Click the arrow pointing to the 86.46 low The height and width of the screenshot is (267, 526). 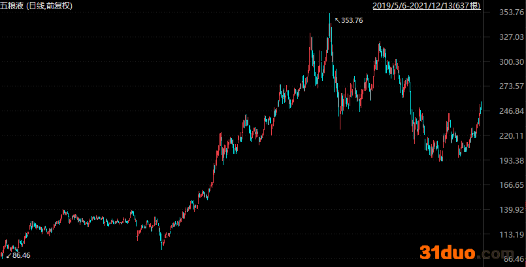pyautogui.click(x=8, y=255)
